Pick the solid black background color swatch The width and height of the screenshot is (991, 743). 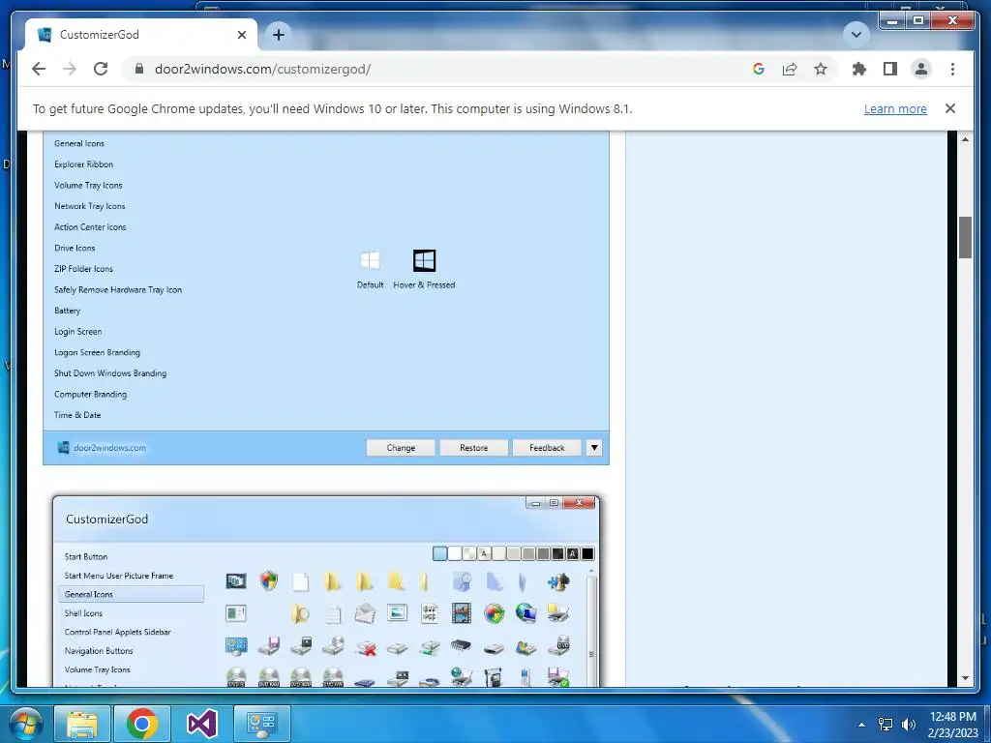(x=587, y=554)
